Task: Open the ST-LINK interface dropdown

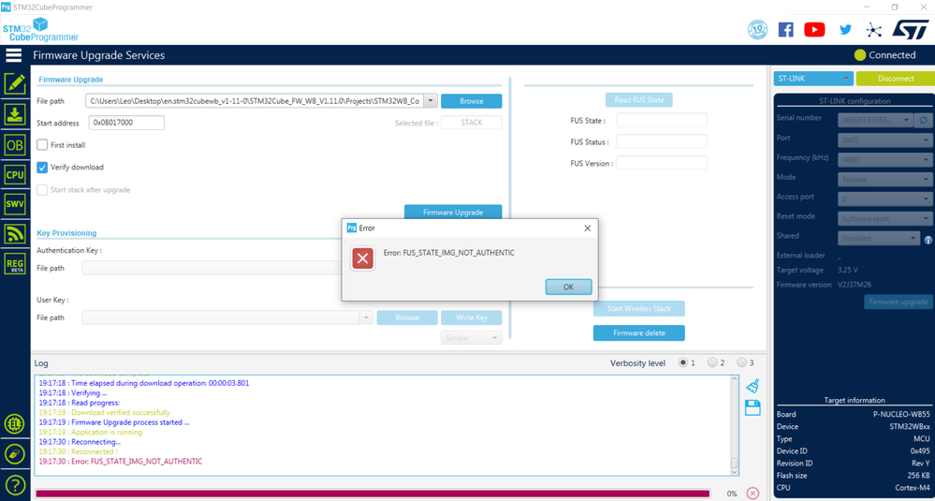Action: click(813, 79)
